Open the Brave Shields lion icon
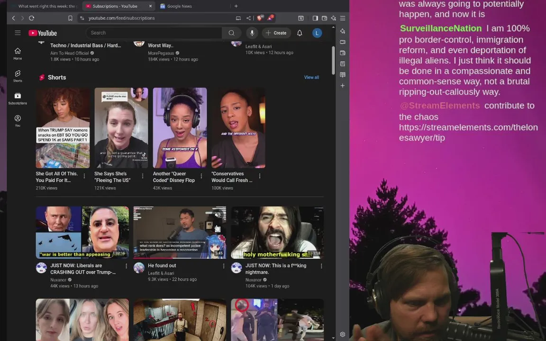546x341 pixels. (261, 18)
